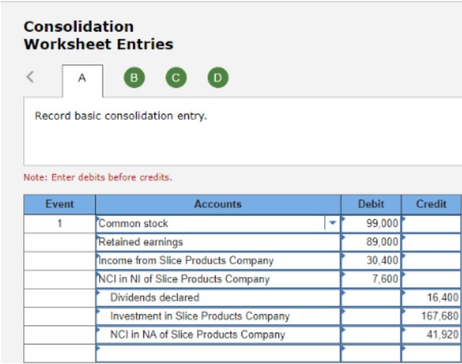Click the Event number 1 cell
The height and width of the screenshot is (364, 462).
click(x=59, y=224)
